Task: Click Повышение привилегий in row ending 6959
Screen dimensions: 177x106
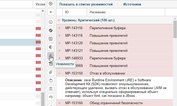Action: (109, 66)
